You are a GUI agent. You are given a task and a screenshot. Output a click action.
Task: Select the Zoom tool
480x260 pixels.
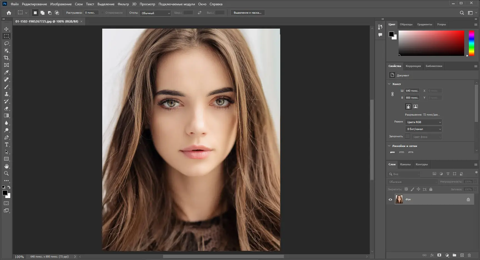6,173
